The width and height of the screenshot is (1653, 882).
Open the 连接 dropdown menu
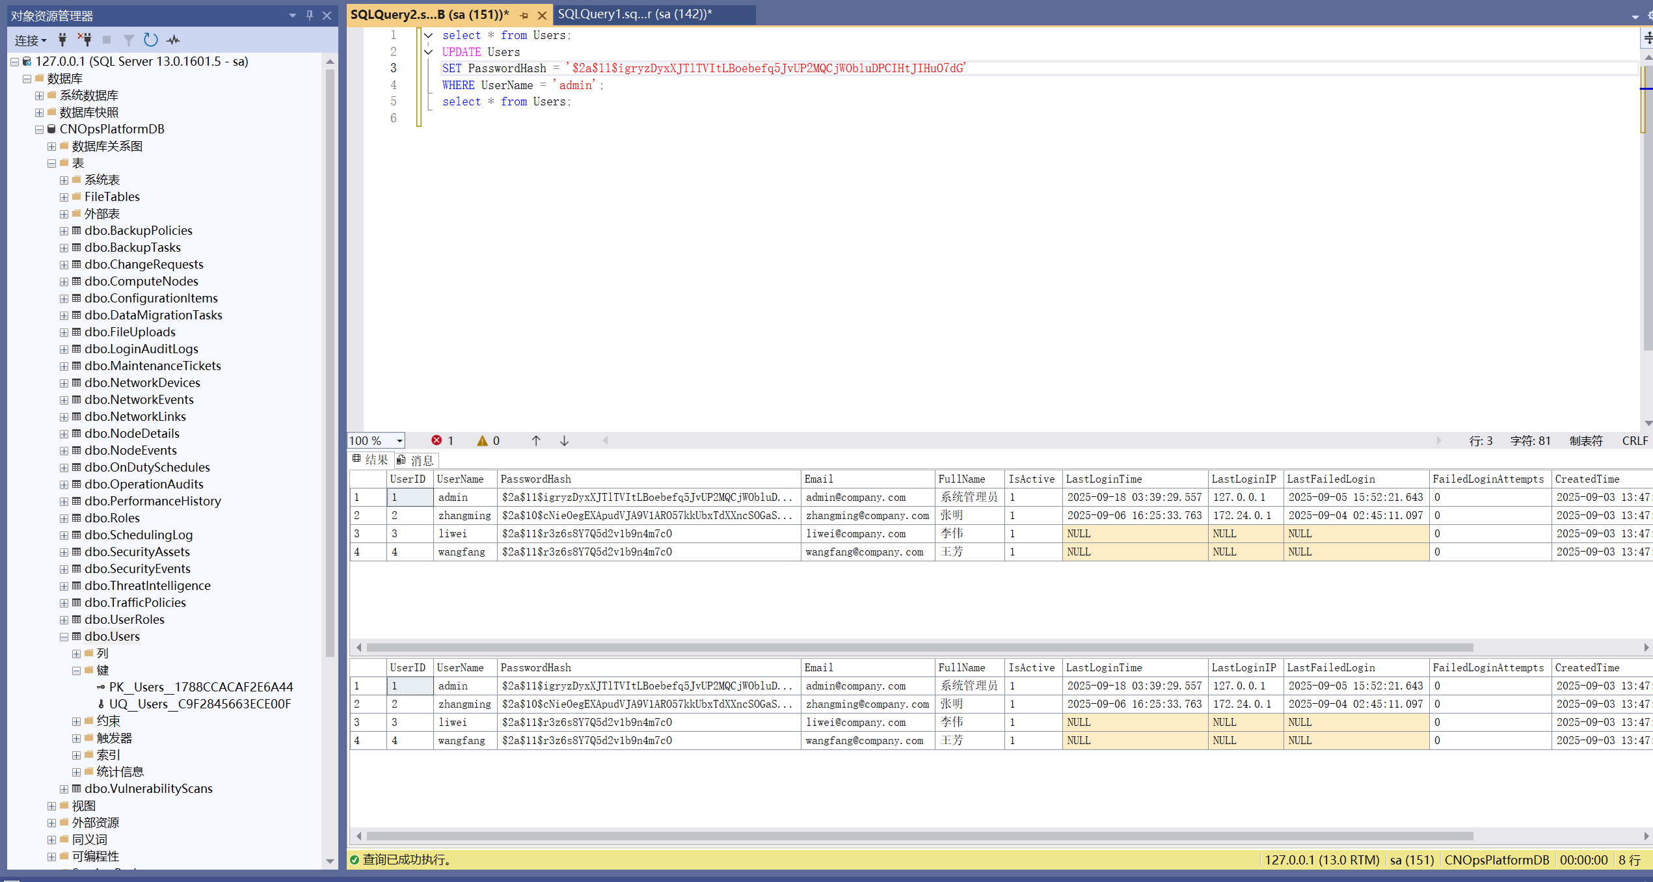coord(31,40)
